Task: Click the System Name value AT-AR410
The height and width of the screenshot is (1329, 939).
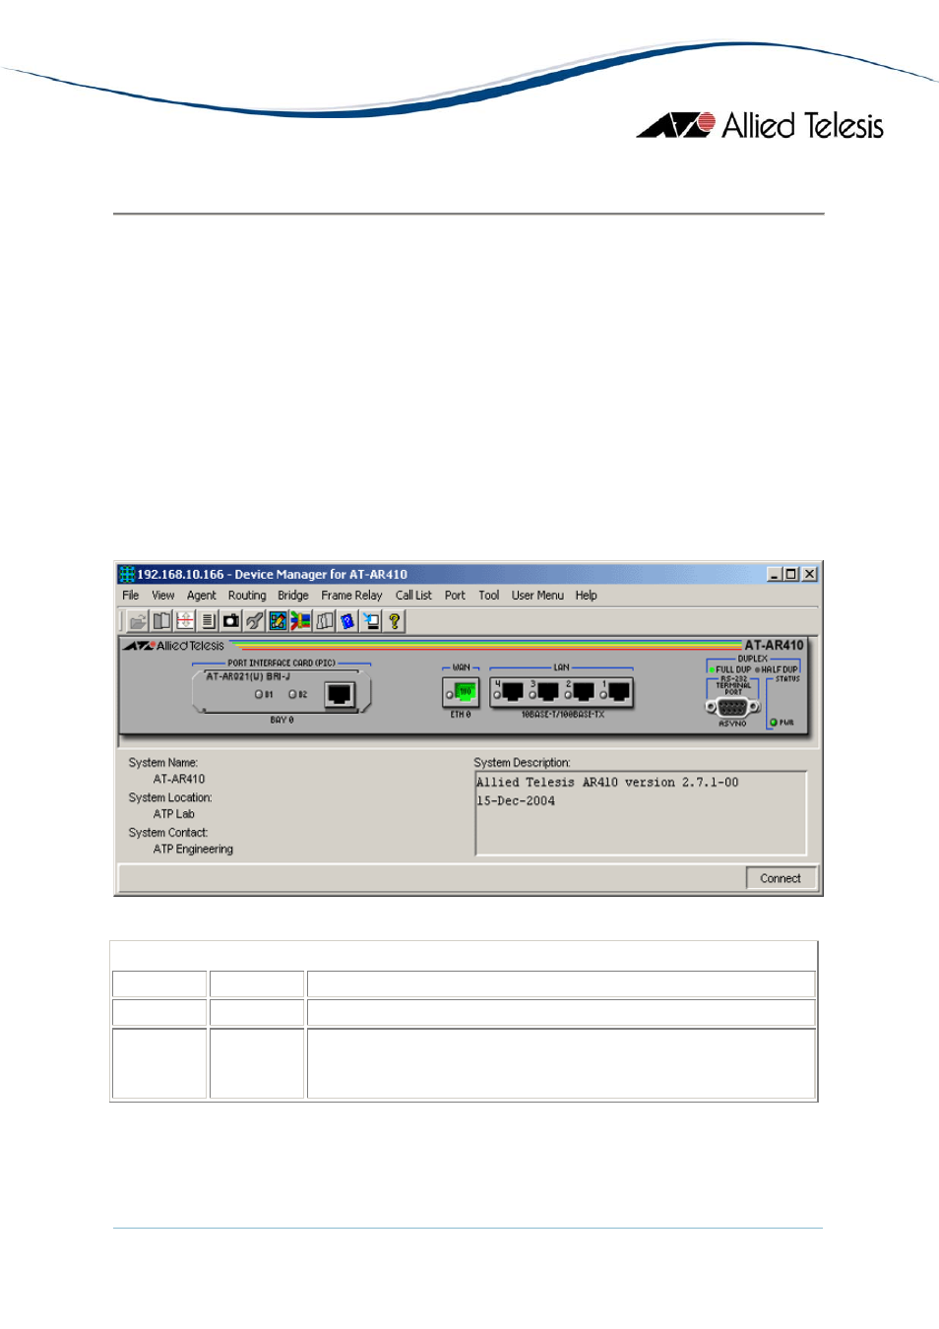Action: (x=179, y=779)
